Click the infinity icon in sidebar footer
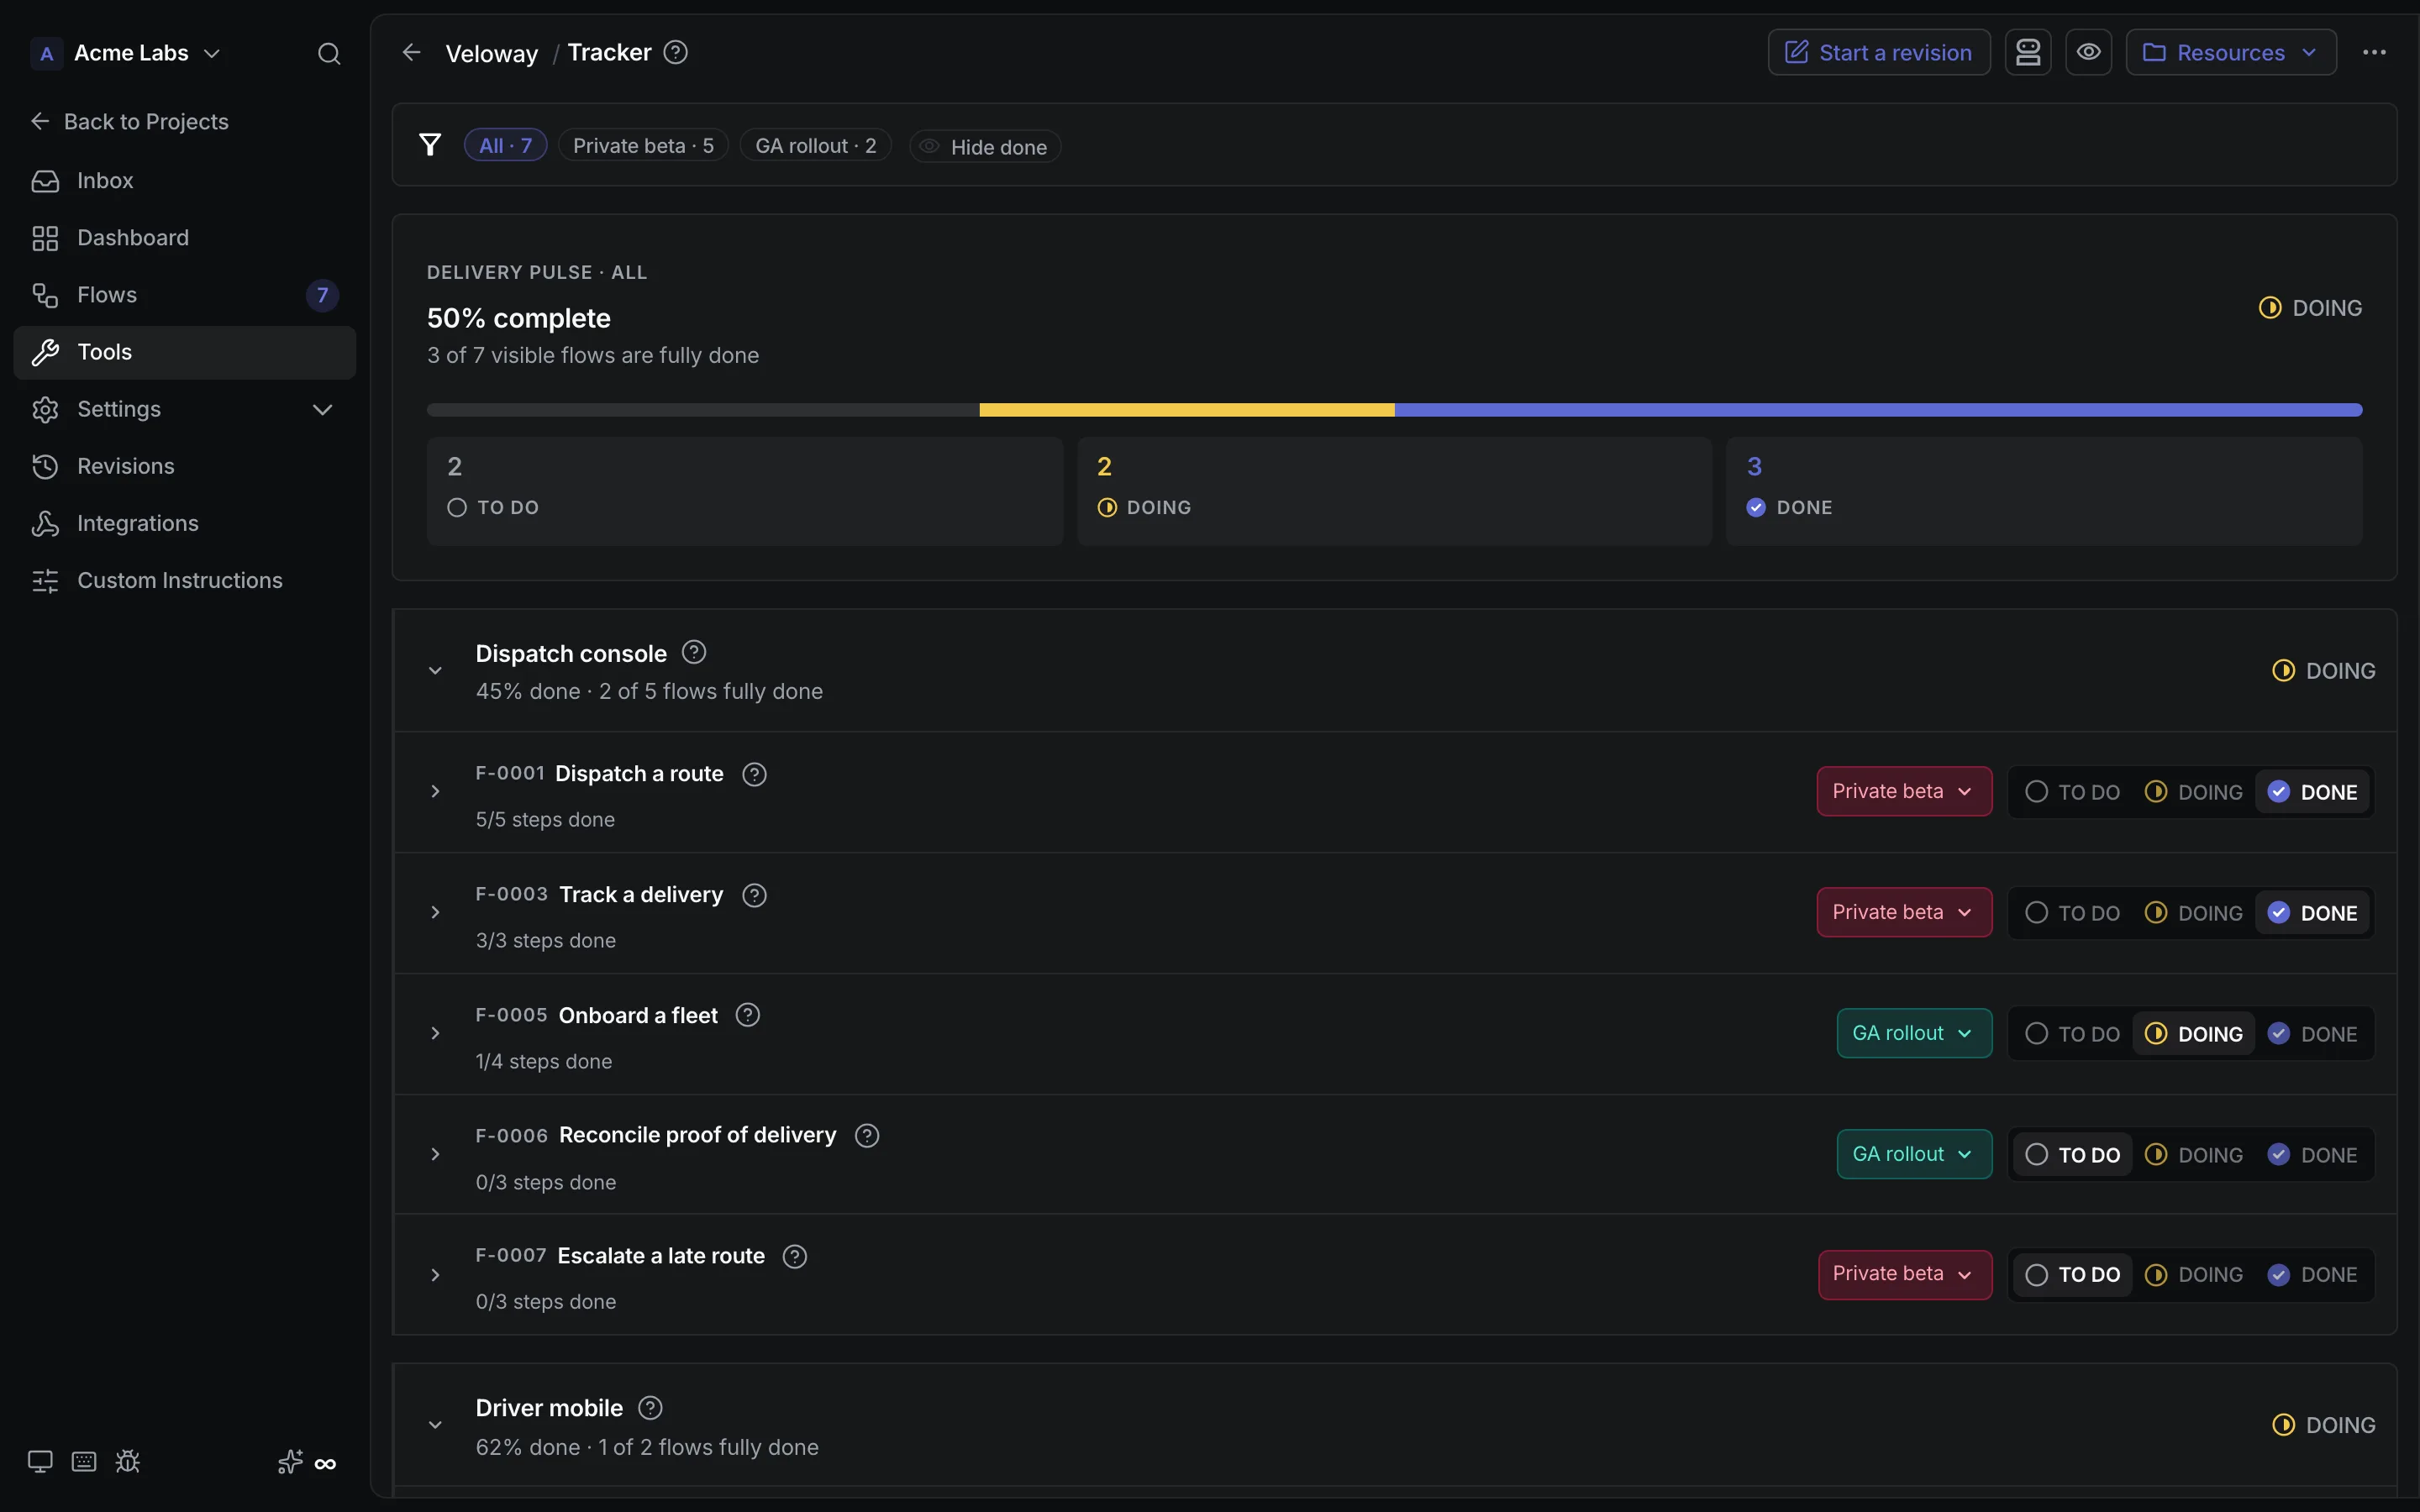Viewport: 2420px width, 1512px height. [325, 1464]
